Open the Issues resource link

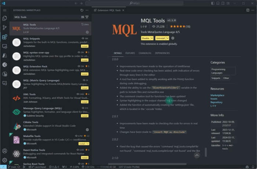pyautogui.click(x=214, y=99)
